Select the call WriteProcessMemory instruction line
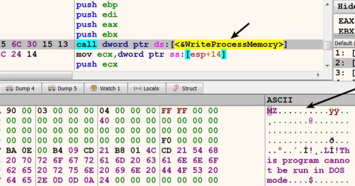The height and width of the screenshot is (186, 355). (x=162, y=44)
